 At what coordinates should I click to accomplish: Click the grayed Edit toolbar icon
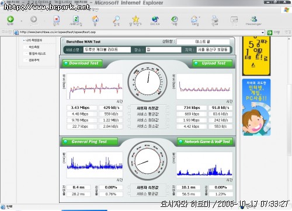coord(234,19)
